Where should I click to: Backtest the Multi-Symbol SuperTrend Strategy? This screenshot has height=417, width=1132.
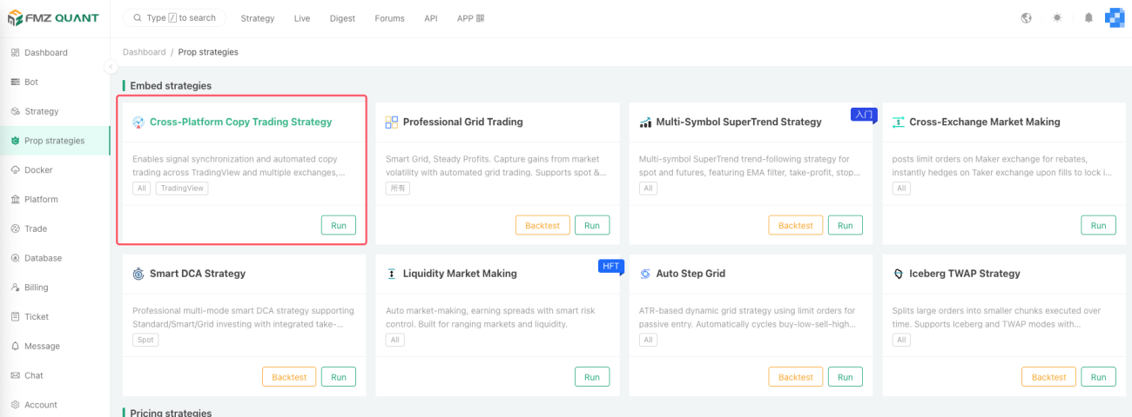tap(795, 226)
